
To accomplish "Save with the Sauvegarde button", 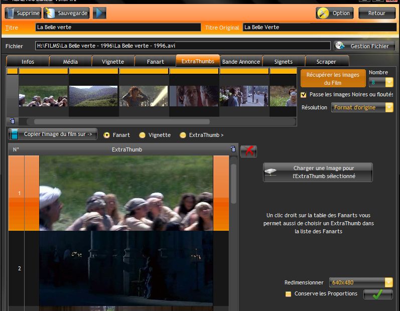I will [x=66, y=13].
